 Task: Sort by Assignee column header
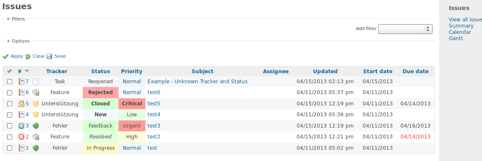pos(276,72)
